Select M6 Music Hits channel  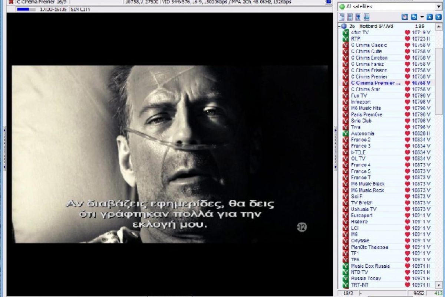point(366,108)
